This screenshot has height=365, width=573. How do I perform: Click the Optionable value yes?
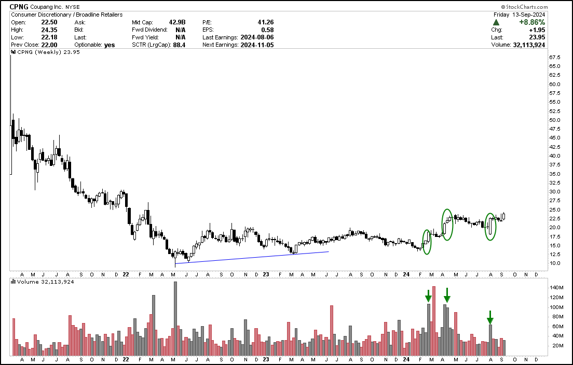(110, 45)
